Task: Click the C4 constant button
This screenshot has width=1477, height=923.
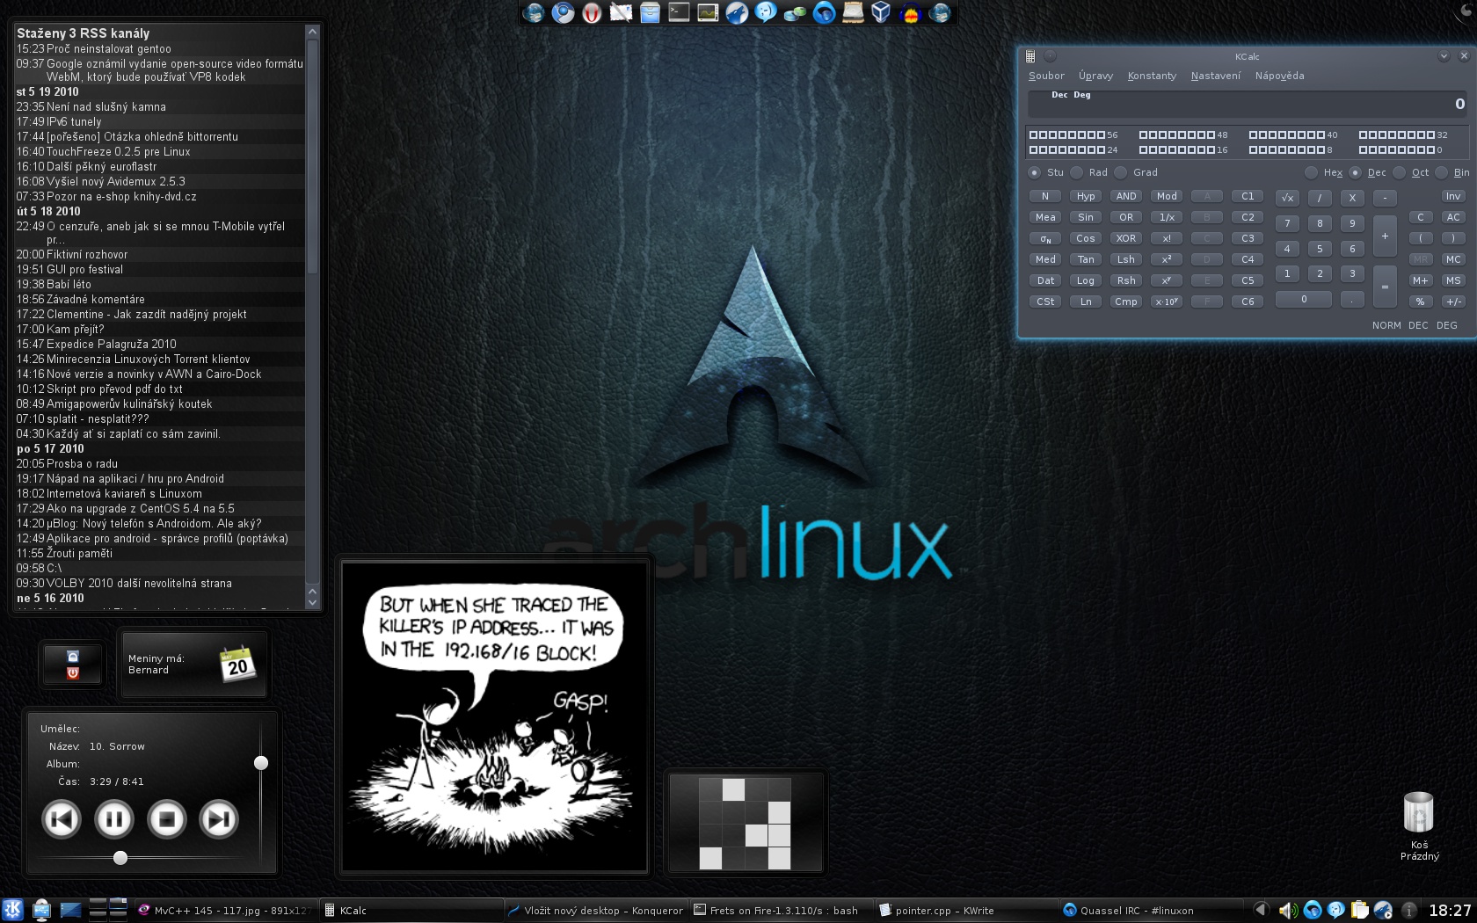Action: point(1248,259)
